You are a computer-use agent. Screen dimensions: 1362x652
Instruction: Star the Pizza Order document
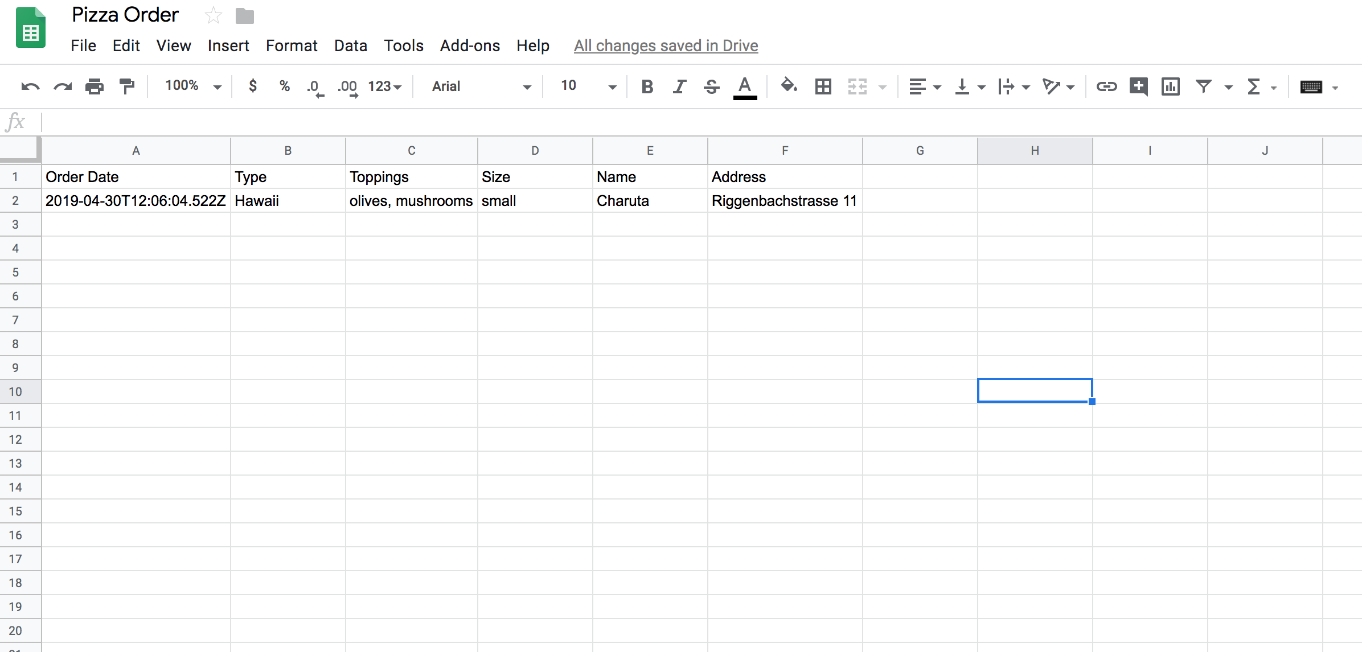click(213, 15)
